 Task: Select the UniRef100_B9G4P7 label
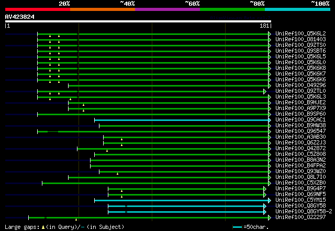point(300,189)
